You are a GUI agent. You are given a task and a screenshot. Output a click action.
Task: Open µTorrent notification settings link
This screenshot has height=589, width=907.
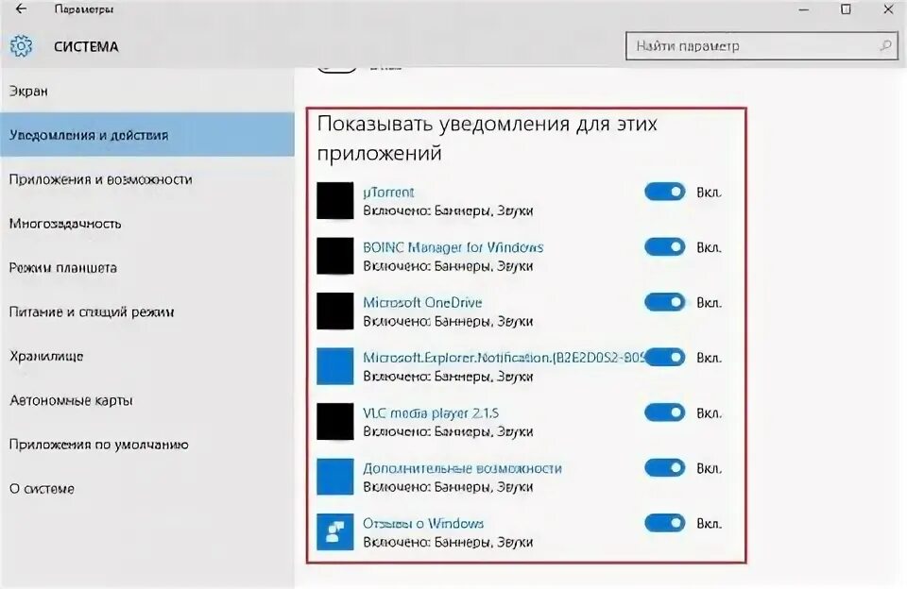(388, 192)
